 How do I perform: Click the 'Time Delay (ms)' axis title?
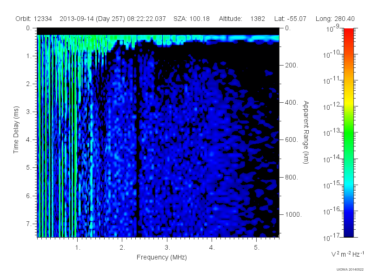pos(16,130)
